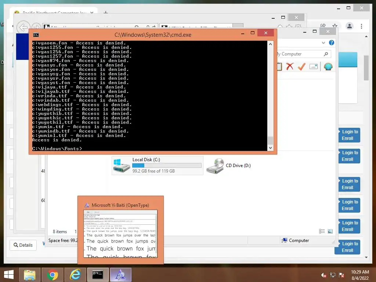This screenshot has height=282, width=376.
Task: Click the Internet Explorer address bar
Action: (x=100, y=26)
